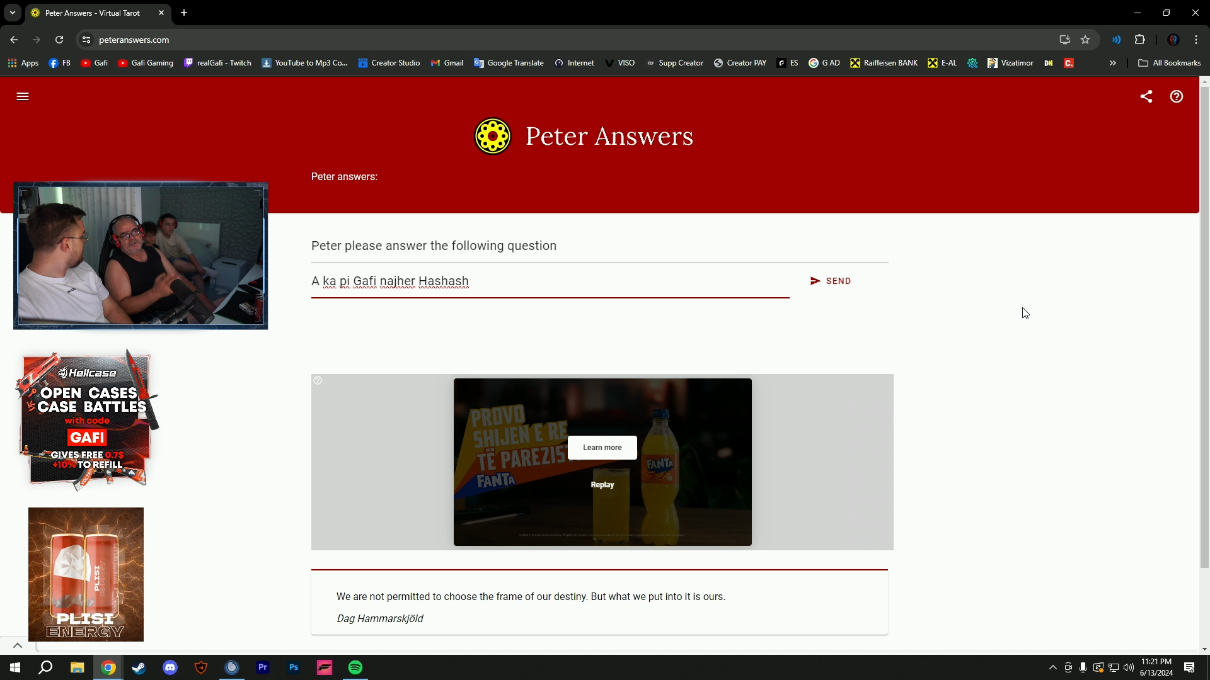The width and height of the screenshot is (1210, 680).
Task: Click the ad info icon on banner
Action: pos(318,380)
